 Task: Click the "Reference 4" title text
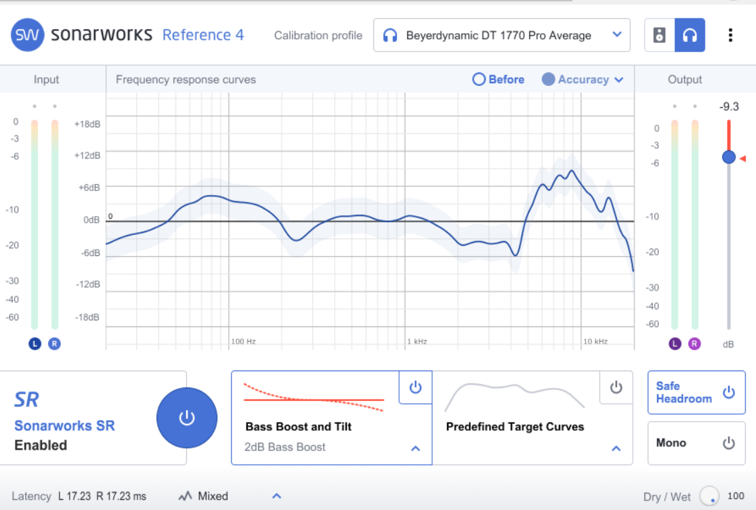203,35
